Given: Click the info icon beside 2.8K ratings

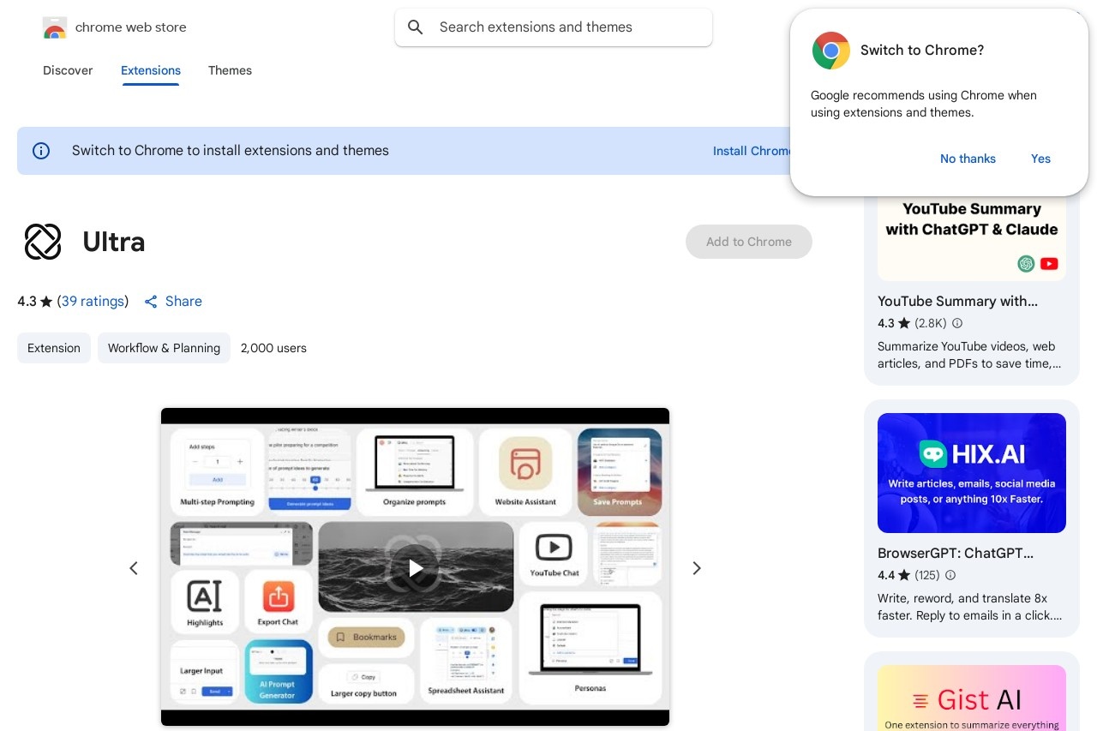Looking at the screenshot, I should click(957, 323).
